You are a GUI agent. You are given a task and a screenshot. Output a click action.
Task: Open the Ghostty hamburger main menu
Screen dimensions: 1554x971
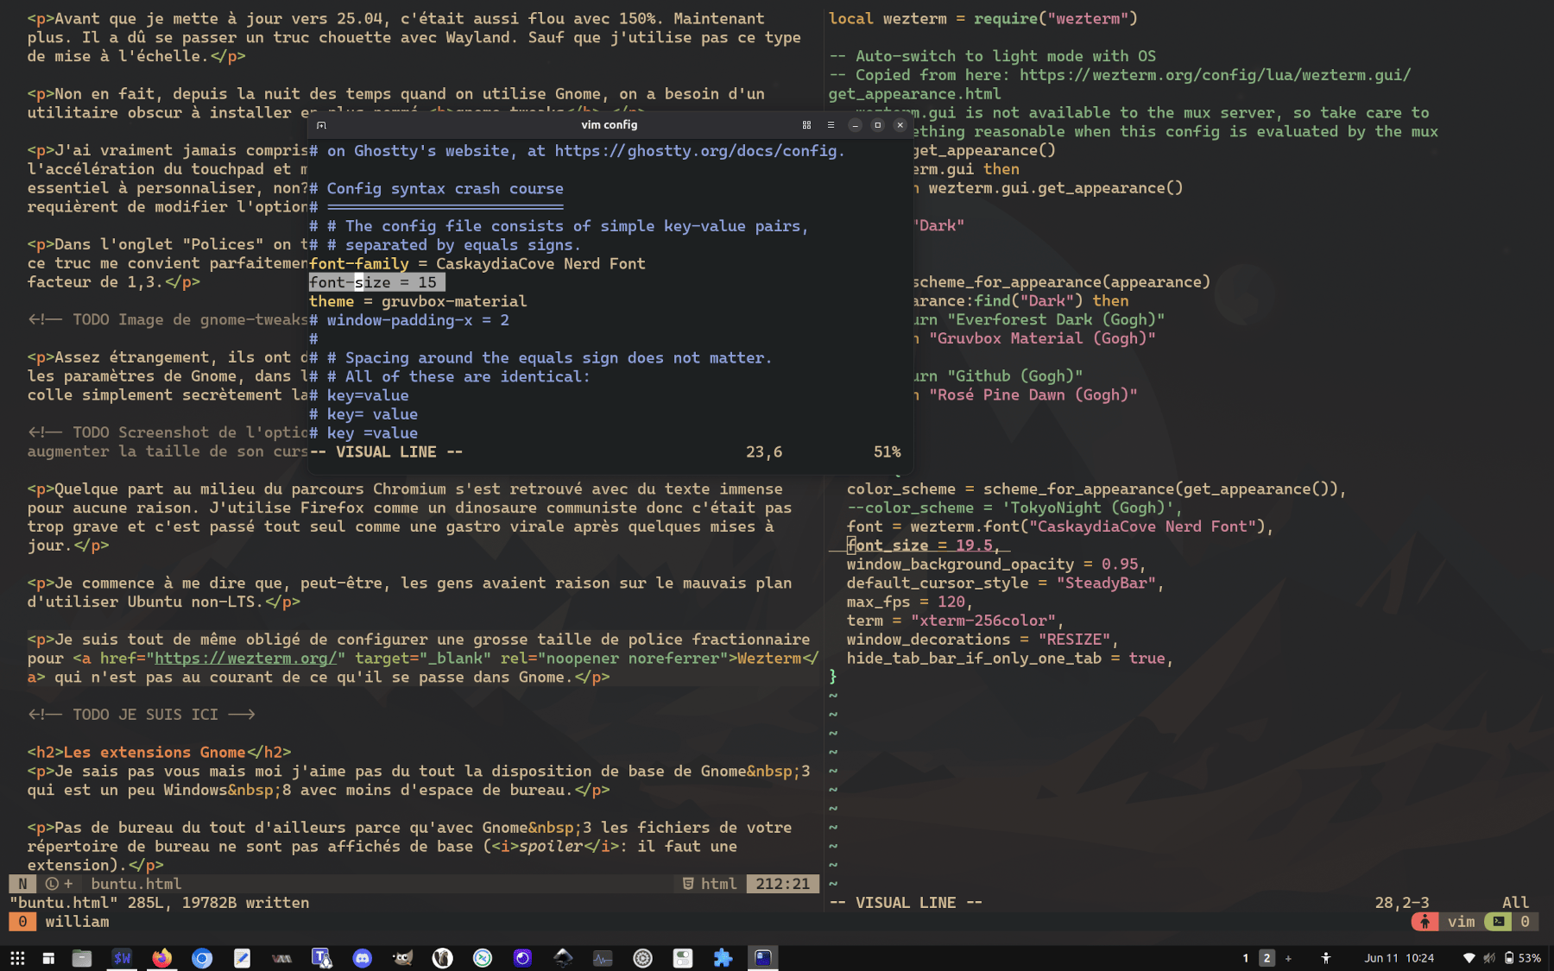coord(831,125)
